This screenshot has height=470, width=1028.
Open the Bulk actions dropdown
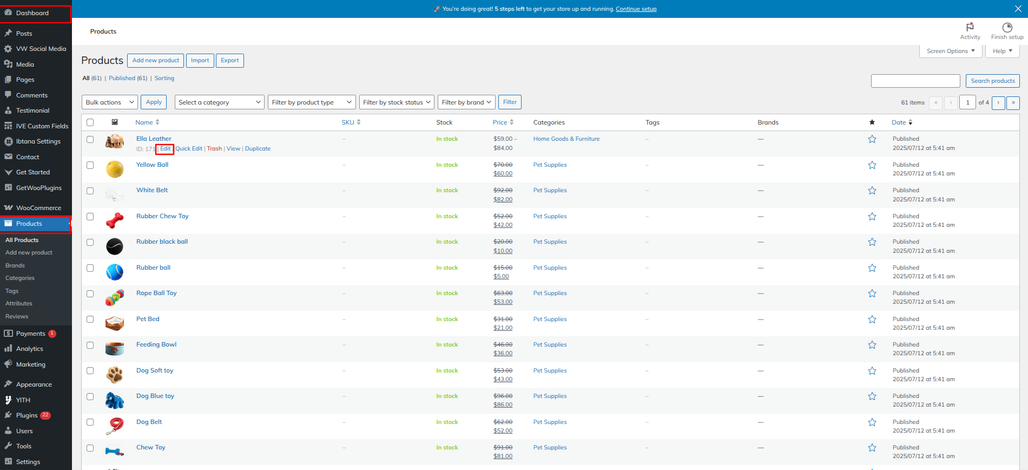[x=110, y=102]
